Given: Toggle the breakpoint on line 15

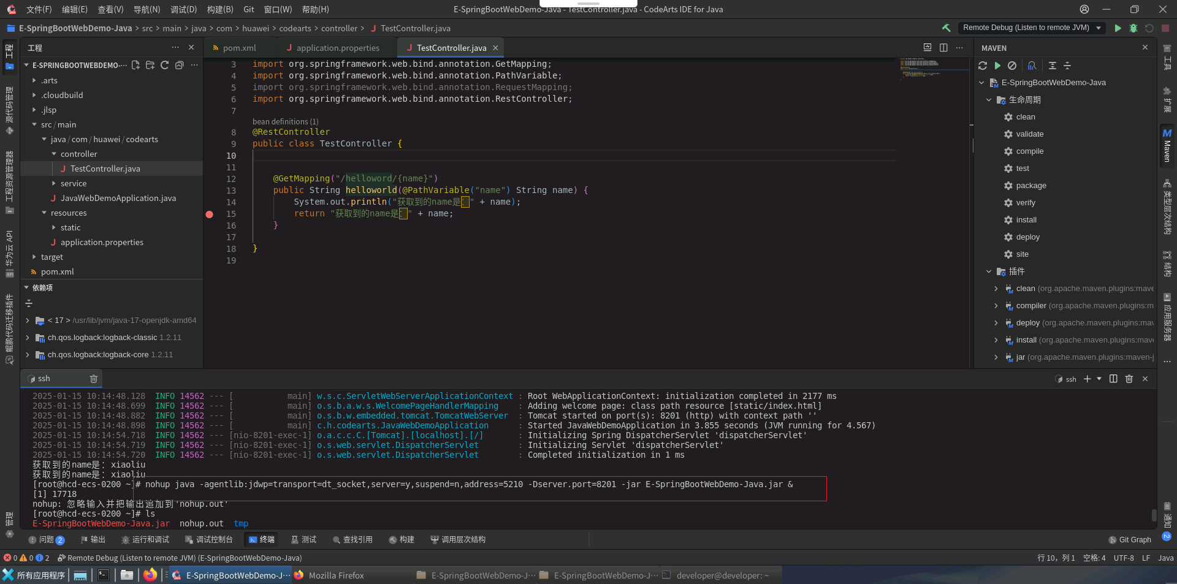Looking at the screenshot, I should point(210,214).
